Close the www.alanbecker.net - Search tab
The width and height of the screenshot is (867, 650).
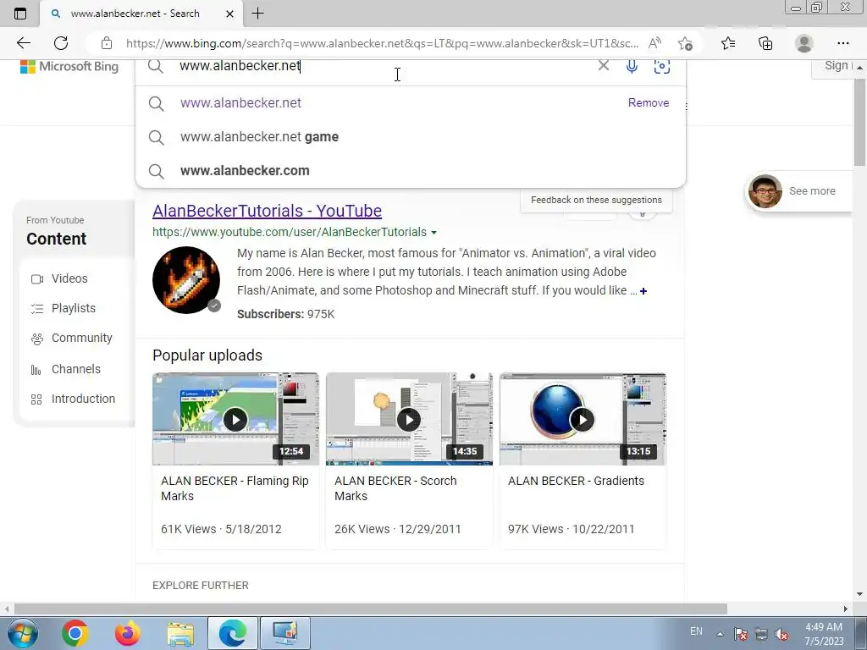(x=229, y=14)
